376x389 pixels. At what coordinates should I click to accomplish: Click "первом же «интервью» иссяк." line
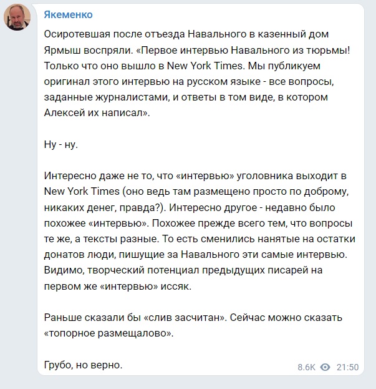pos(118,287)
